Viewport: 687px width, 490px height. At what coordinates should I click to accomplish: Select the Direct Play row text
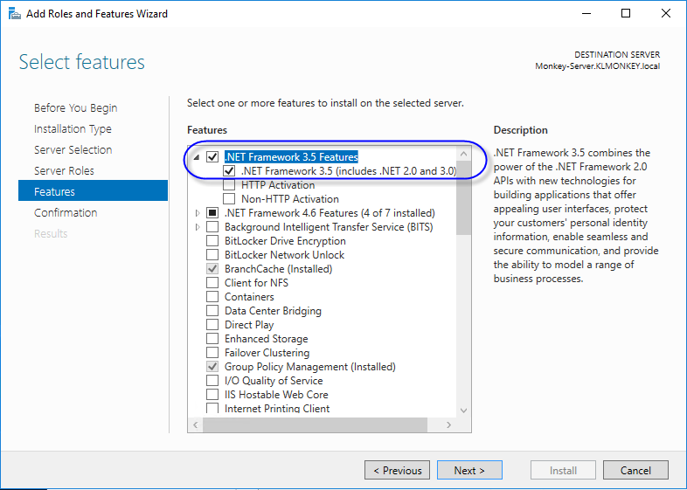(x=249, y=325)
